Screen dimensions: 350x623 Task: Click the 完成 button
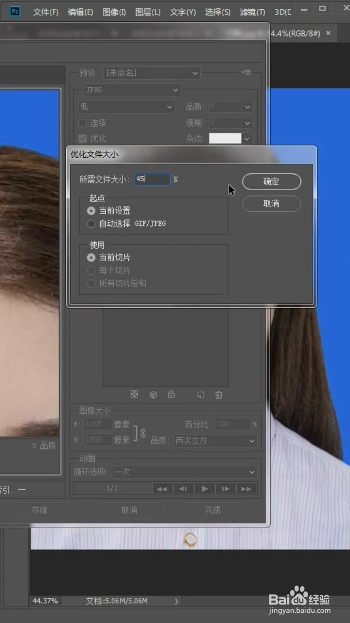[213, 510]
